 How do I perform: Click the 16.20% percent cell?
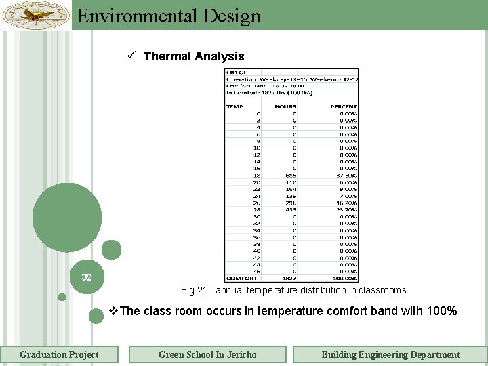tap(346, 203)
